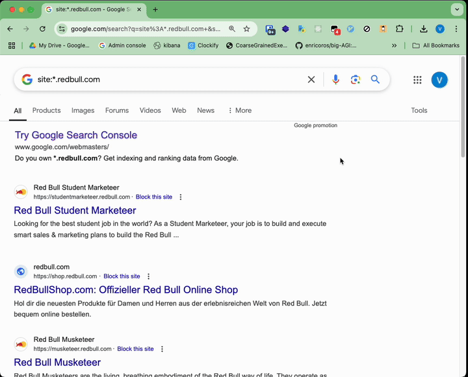This screenshot has height=377, width=468.
Task: Show hidden bookmarks with double chevron
Action: (x=395, y=45)
